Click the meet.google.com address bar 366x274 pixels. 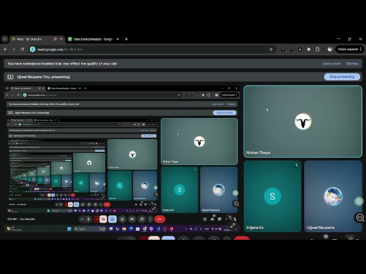click(143, 49)
